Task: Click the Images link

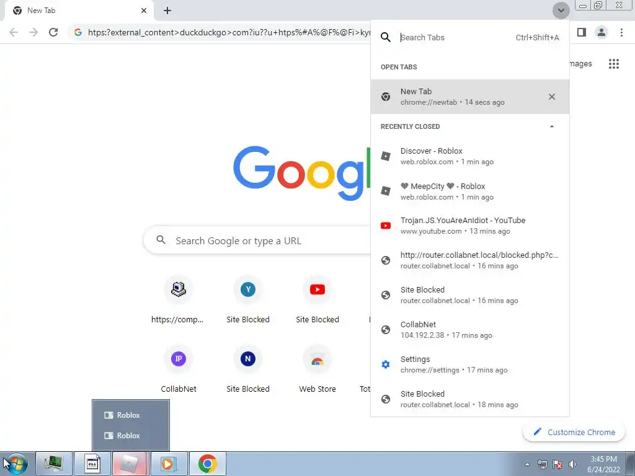Action: click(580, 64)
